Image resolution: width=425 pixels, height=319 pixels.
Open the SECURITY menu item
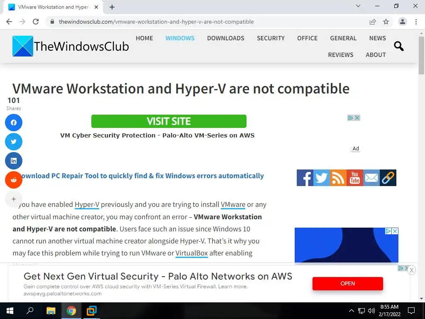[x=271, y=38]
